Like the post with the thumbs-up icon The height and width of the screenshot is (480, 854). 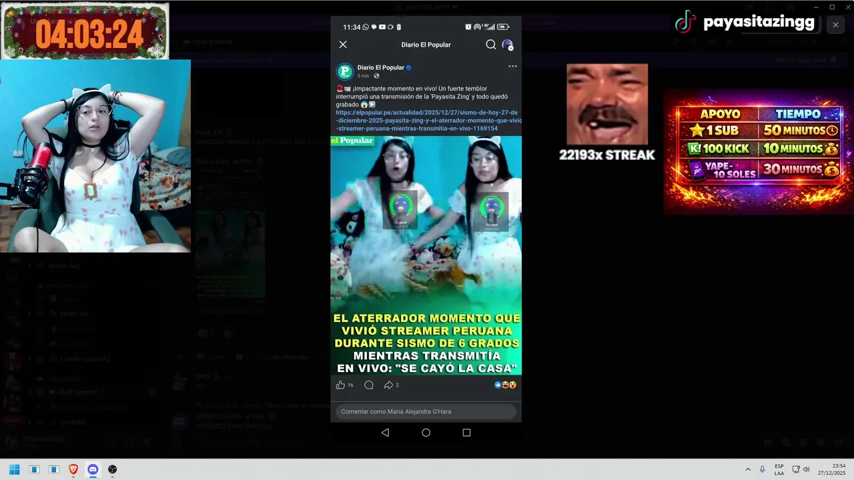(340, 385)
